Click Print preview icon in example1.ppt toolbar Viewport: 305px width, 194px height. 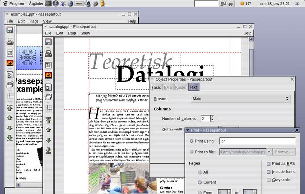pos(10,41)
